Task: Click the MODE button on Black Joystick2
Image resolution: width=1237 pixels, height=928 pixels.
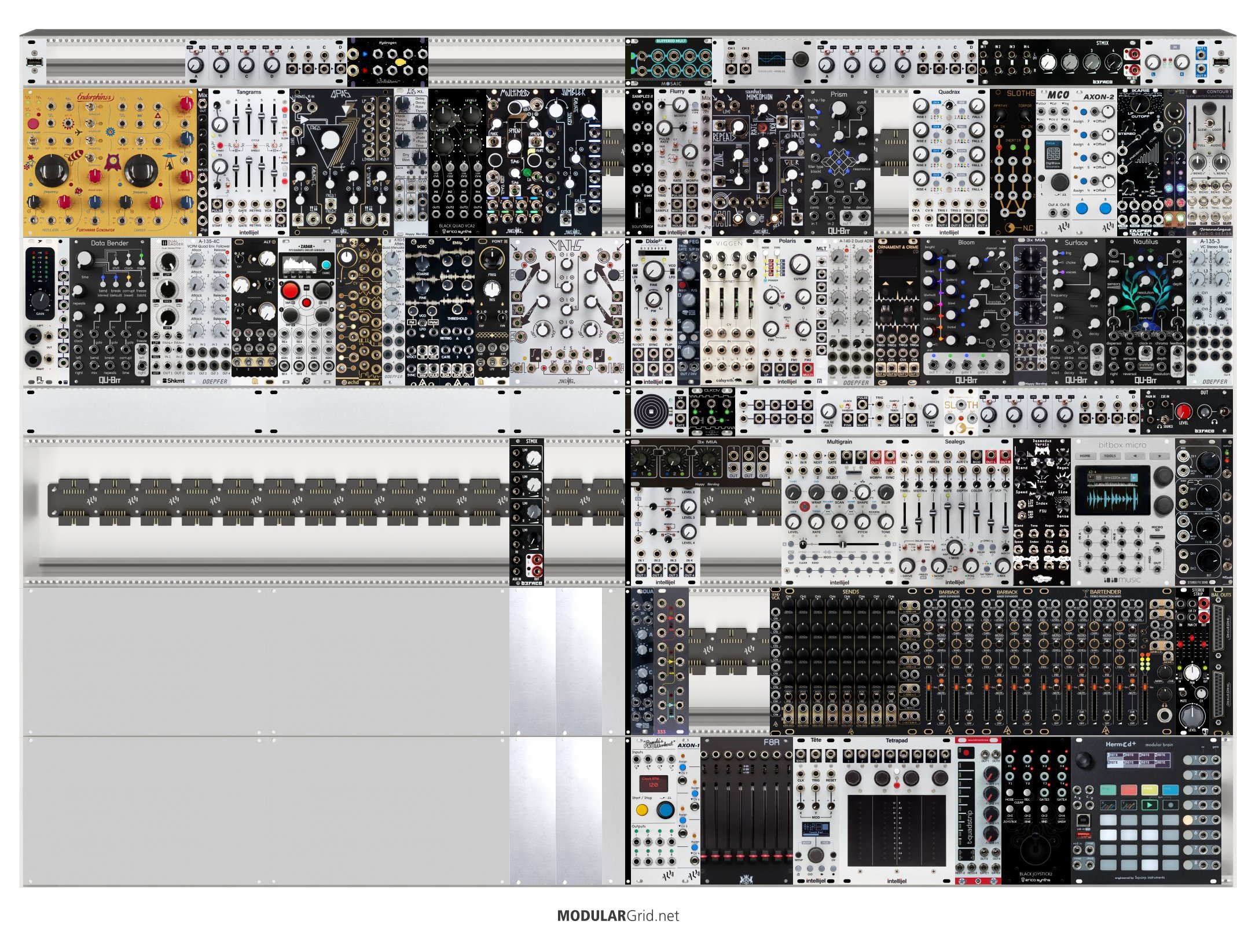Action: 1010,793
